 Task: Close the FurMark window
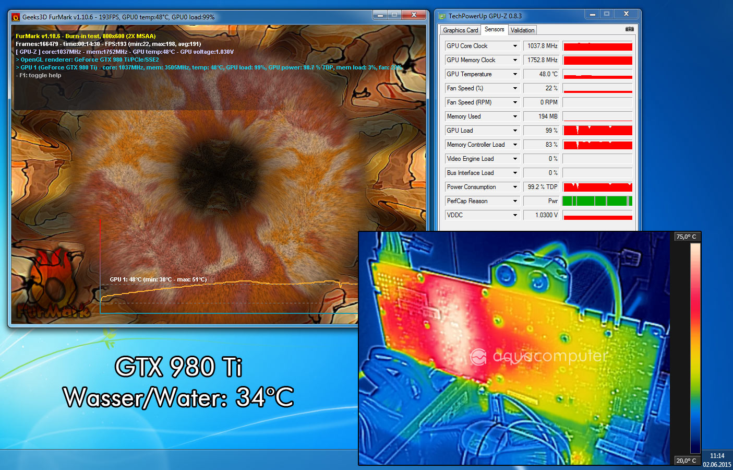click(414, 15)
